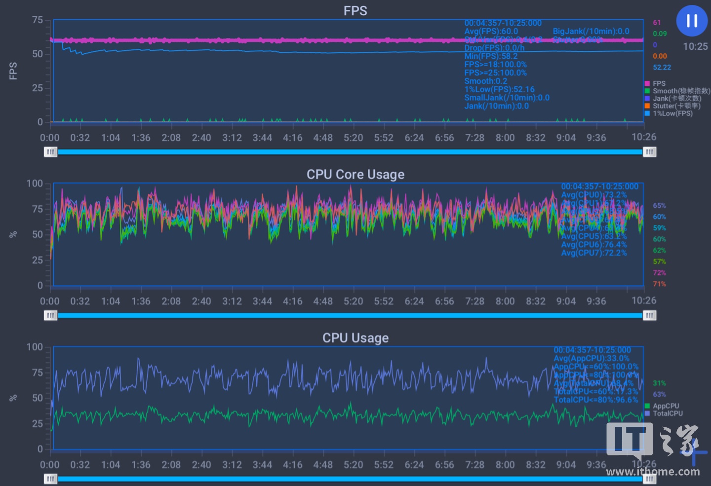
Task: Click left range handle under CPU Core Usage
Action: coord(50,315)
